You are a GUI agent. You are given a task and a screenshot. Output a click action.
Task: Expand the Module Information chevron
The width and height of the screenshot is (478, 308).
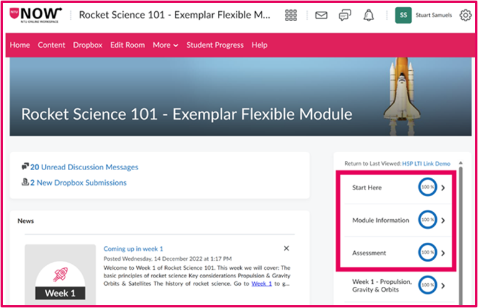[443, 220]
